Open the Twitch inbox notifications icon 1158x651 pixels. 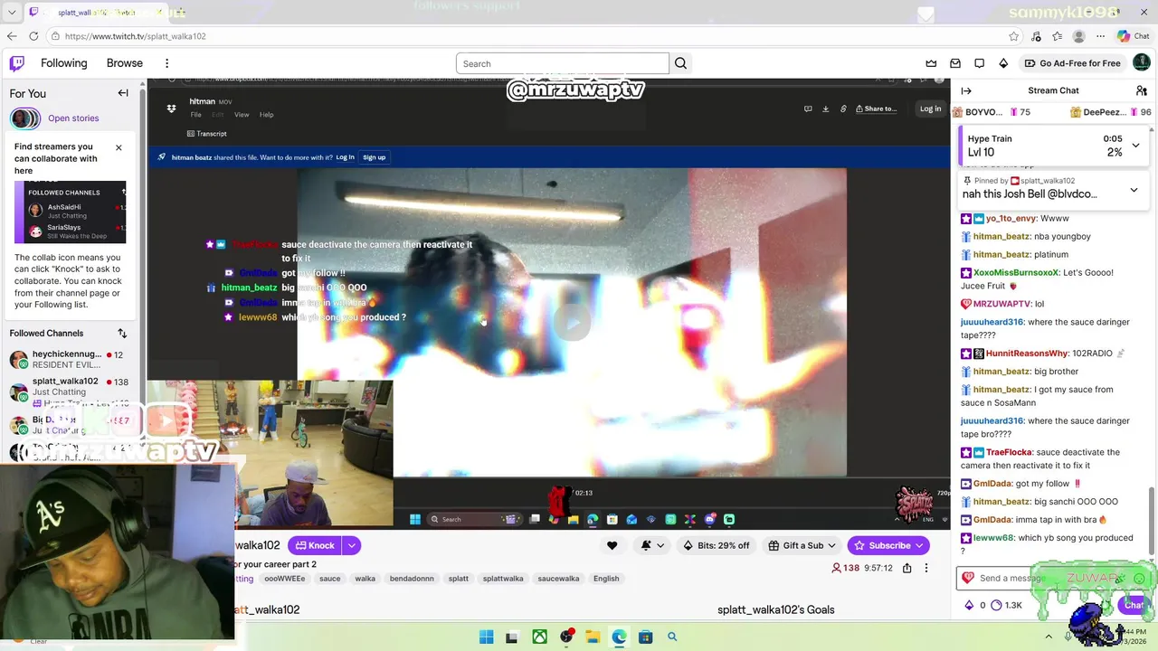tap(955, 63)
